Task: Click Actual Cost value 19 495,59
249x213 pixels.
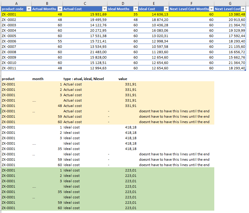Action: click(85, 20)
